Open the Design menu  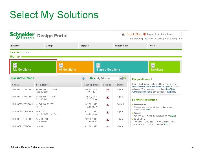pos(61,46)
